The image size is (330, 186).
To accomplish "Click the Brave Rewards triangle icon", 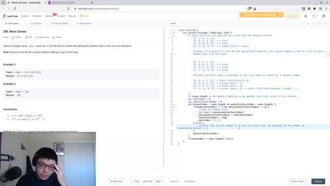I will [255, 9].
